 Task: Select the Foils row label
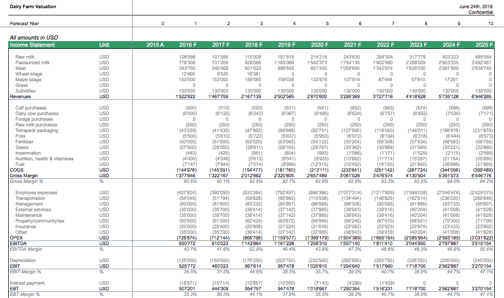(x=20, y=136)
